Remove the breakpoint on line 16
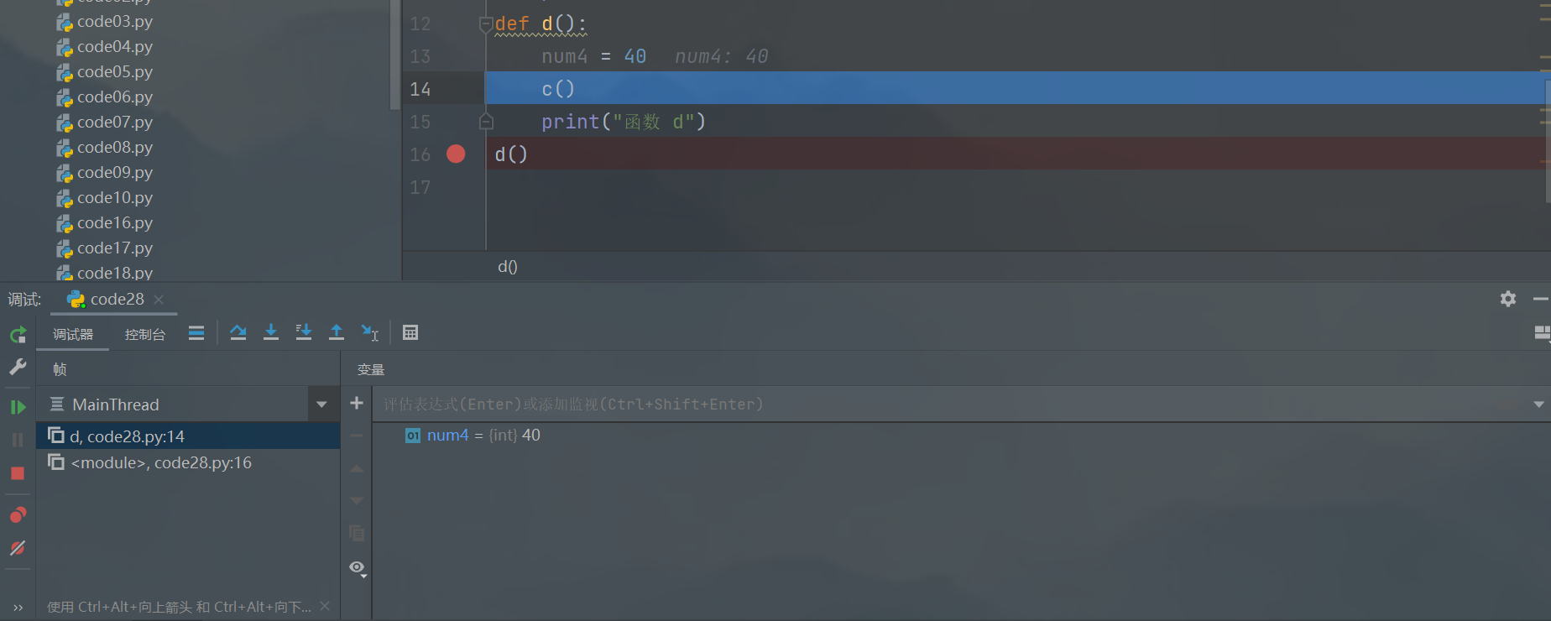The image size is (1551, 621). click(456, 154)
